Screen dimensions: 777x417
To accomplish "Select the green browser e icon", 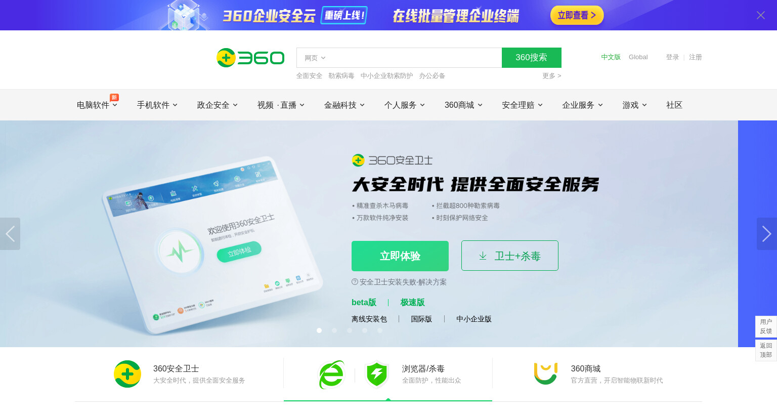I will (x=332, y=374).
